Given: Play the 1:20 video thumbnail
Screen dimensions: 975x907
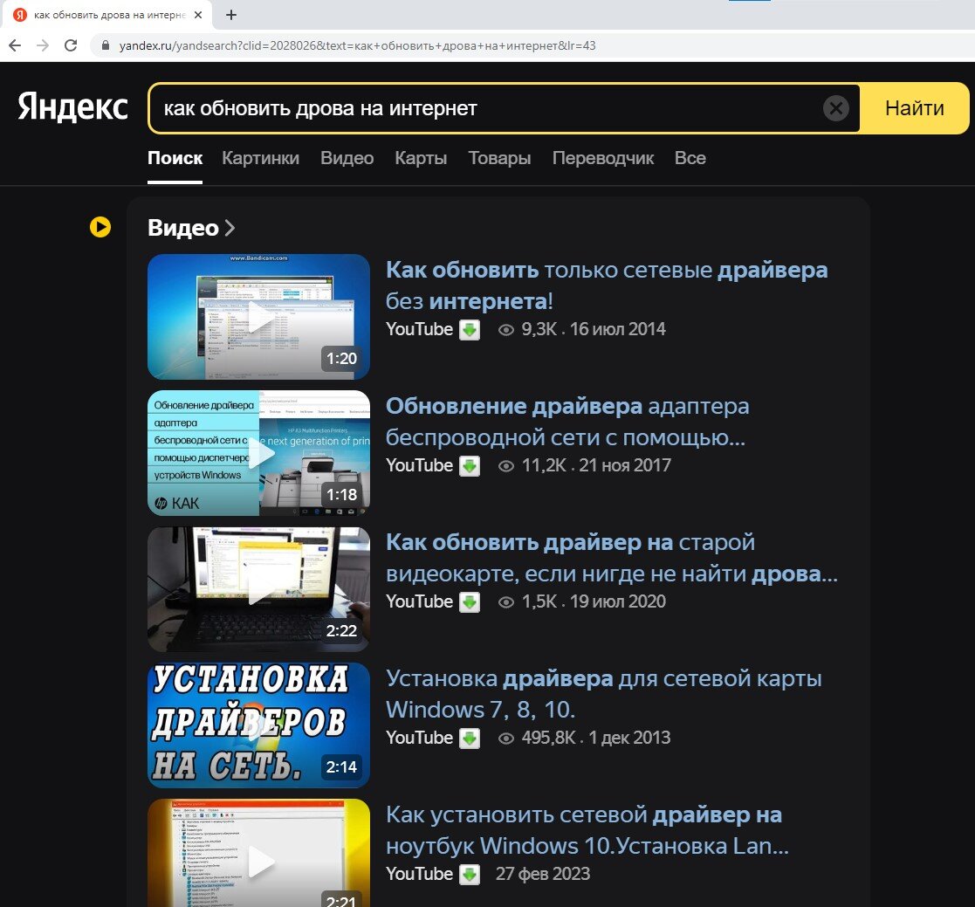Looking at the screenshot, I should [x=258, y=316].
